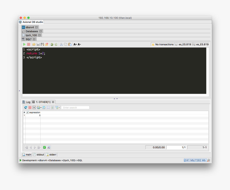230x190 pixels.
Task: Switch to the Databases tab
Action: (32, 31)
